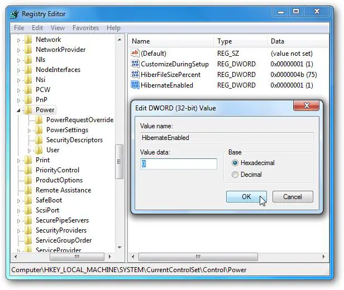Click the Name column header
Image resolution: width=344 pixels, height=290 pixels.
click(171, 41)
